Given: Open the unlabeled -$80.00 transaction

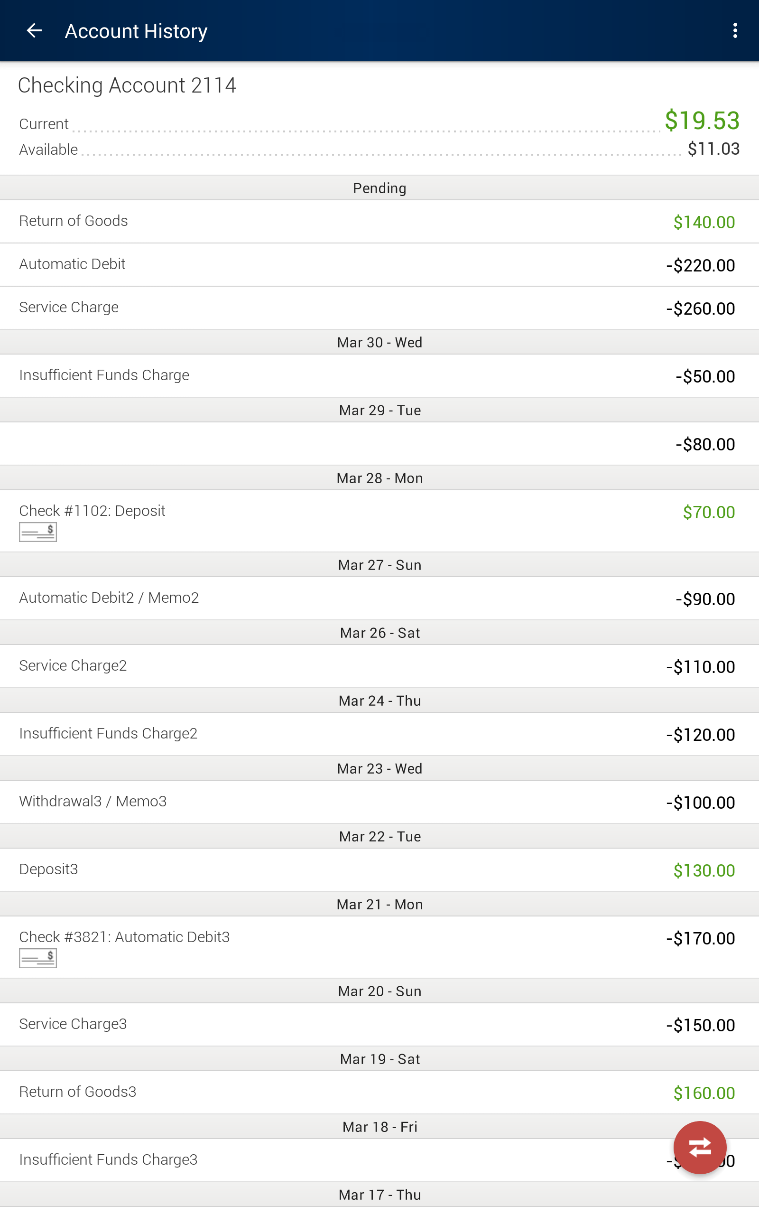Looking at the screenshot, I should pos(379,443).
